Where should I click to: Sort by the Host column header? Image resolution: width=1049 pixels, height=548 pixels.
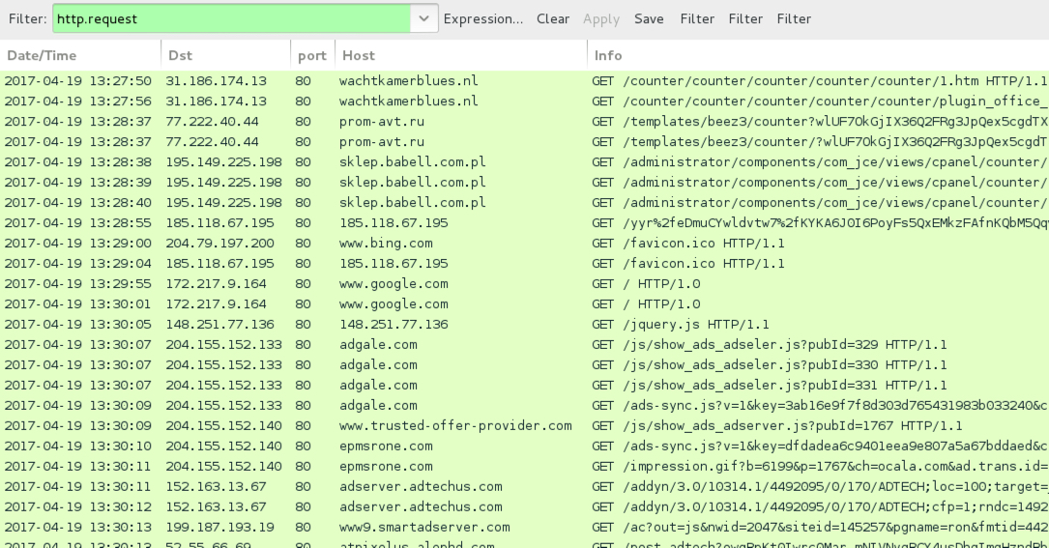point(461,55)
